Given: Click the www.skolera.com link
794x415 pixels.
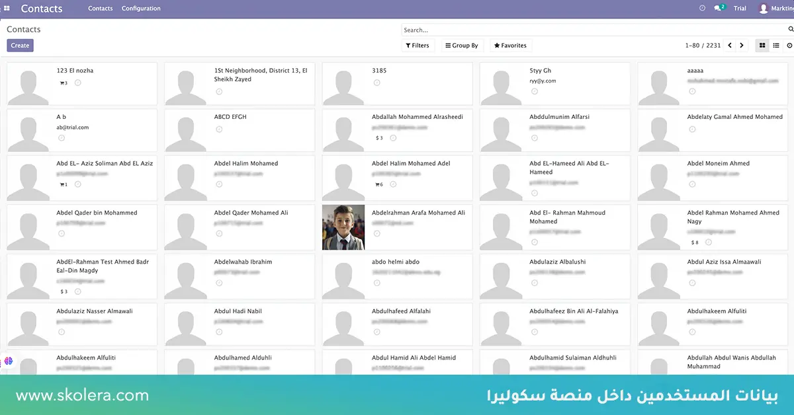Looking at the screenshot, I should tap(82, 395).
